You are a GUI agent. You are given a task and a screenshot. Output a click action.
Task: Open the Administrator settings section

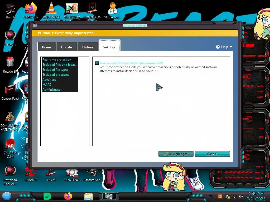coord(52,89)
